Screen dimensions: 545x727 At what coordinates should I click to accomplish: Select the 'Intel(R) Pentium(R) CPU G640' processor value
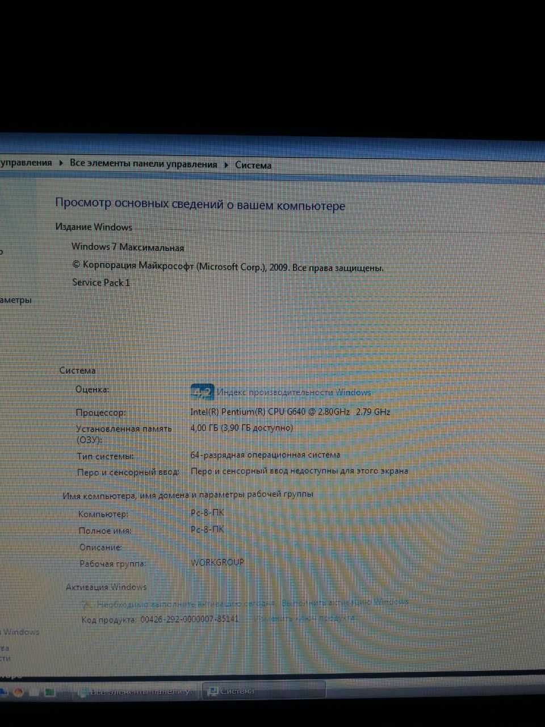coord(290,412)
